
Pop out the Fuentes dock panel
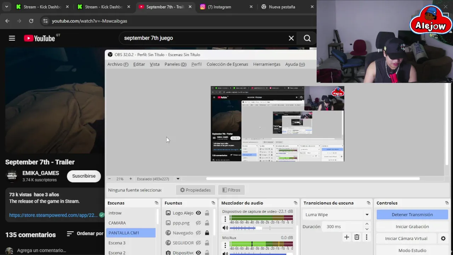(213, 203)
